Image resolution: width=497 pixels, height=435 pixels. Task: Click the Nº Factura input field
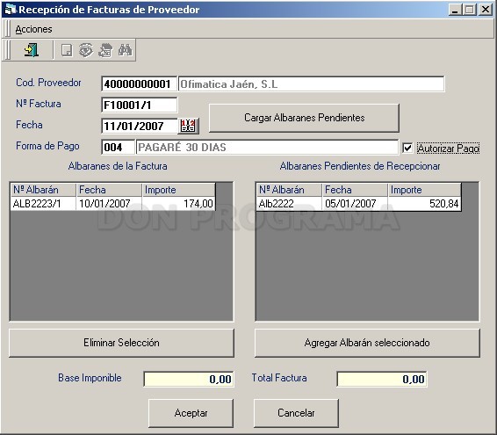140,105
